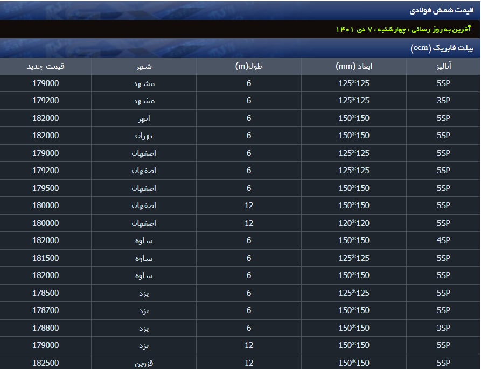The width and height of the screenshot is (481, 369).
Task: Click the city cell تهران
Action: tap(144, 136)
